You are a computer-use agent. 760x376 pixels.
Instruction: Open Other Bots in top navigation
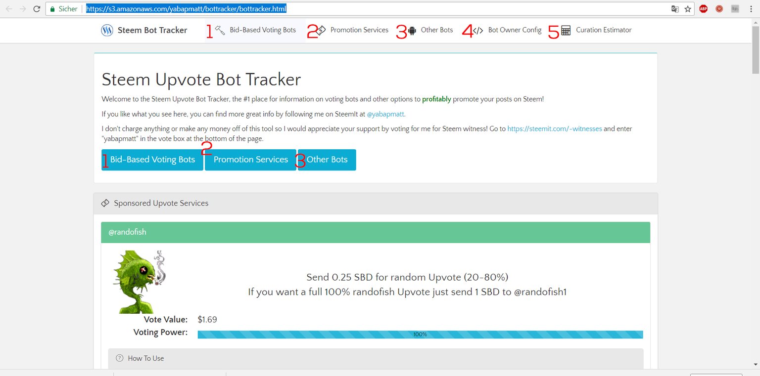(437, 30)
